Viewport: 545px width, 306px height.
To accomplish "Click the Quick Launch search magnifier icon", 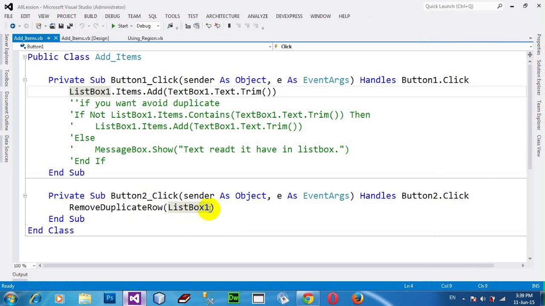I will point(499,6).
